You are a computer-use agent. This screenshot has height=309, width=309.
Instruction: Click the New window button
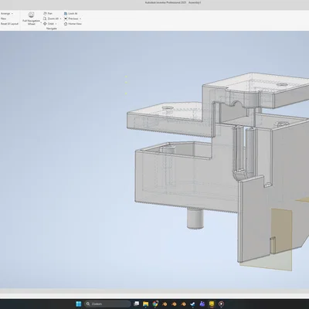[x=3, y=19]
